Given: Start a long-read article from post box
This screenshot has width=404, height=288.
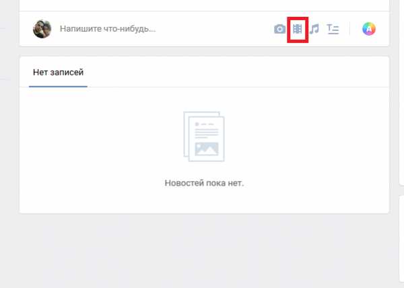Looking at the screenshot, I should (x=333, y=29).
